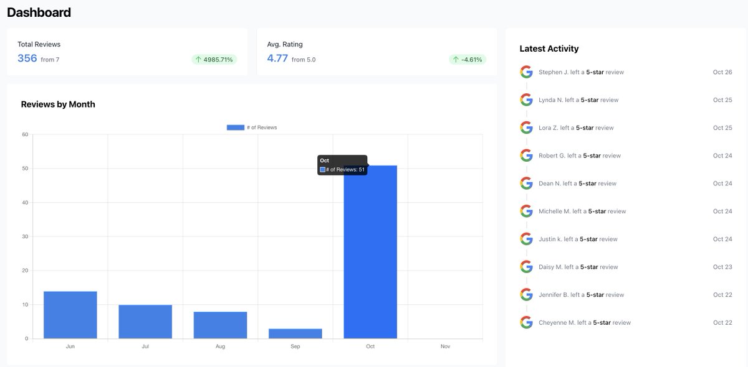
Task: Click the 'from 5.0' comparison text
Action: (x=304, y=60)
